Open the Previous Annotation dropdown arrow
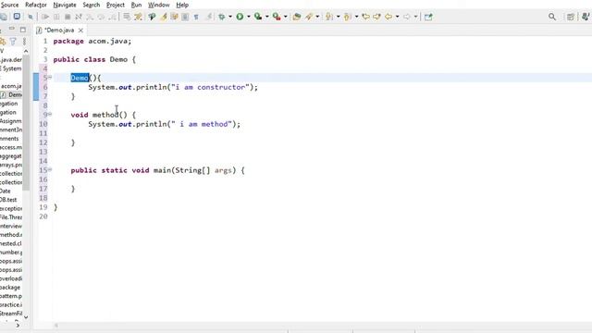Image resolution: width=592 pixels, height=333 pixels. click(x=356, y=17)
